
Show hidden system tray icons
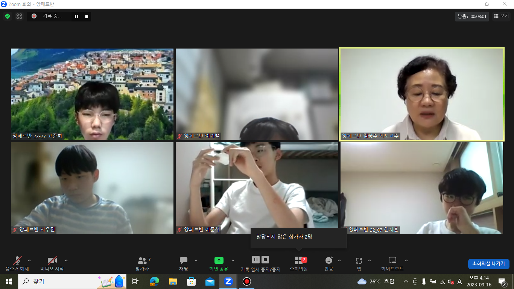tap(406, 281)
